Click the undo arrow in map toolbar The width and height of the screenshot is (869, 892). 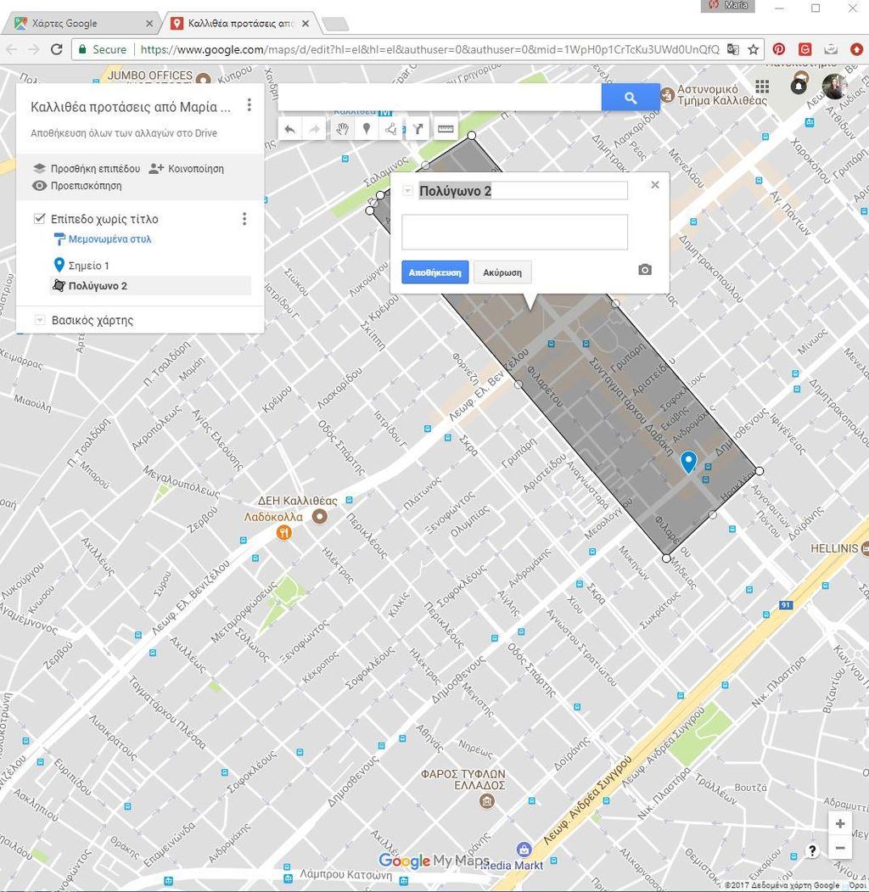290,129
